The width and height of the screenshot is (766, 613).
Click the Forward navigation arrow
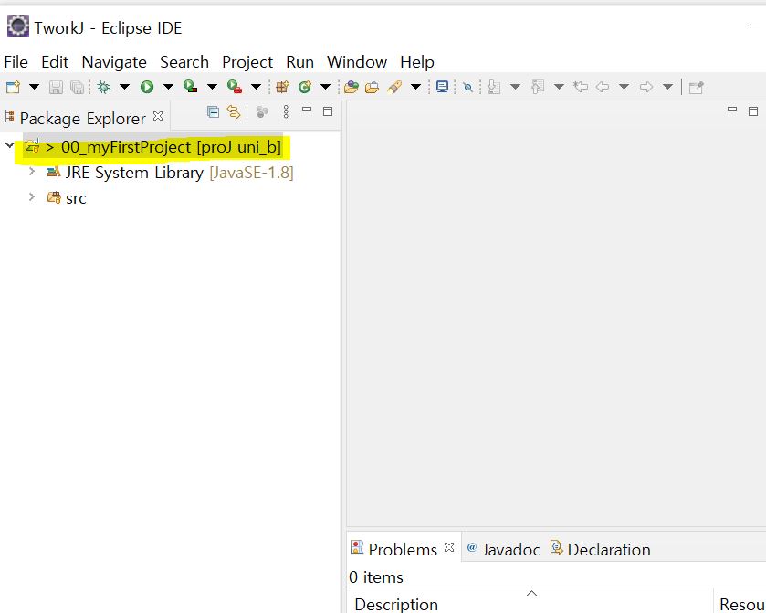pos(646,87)
